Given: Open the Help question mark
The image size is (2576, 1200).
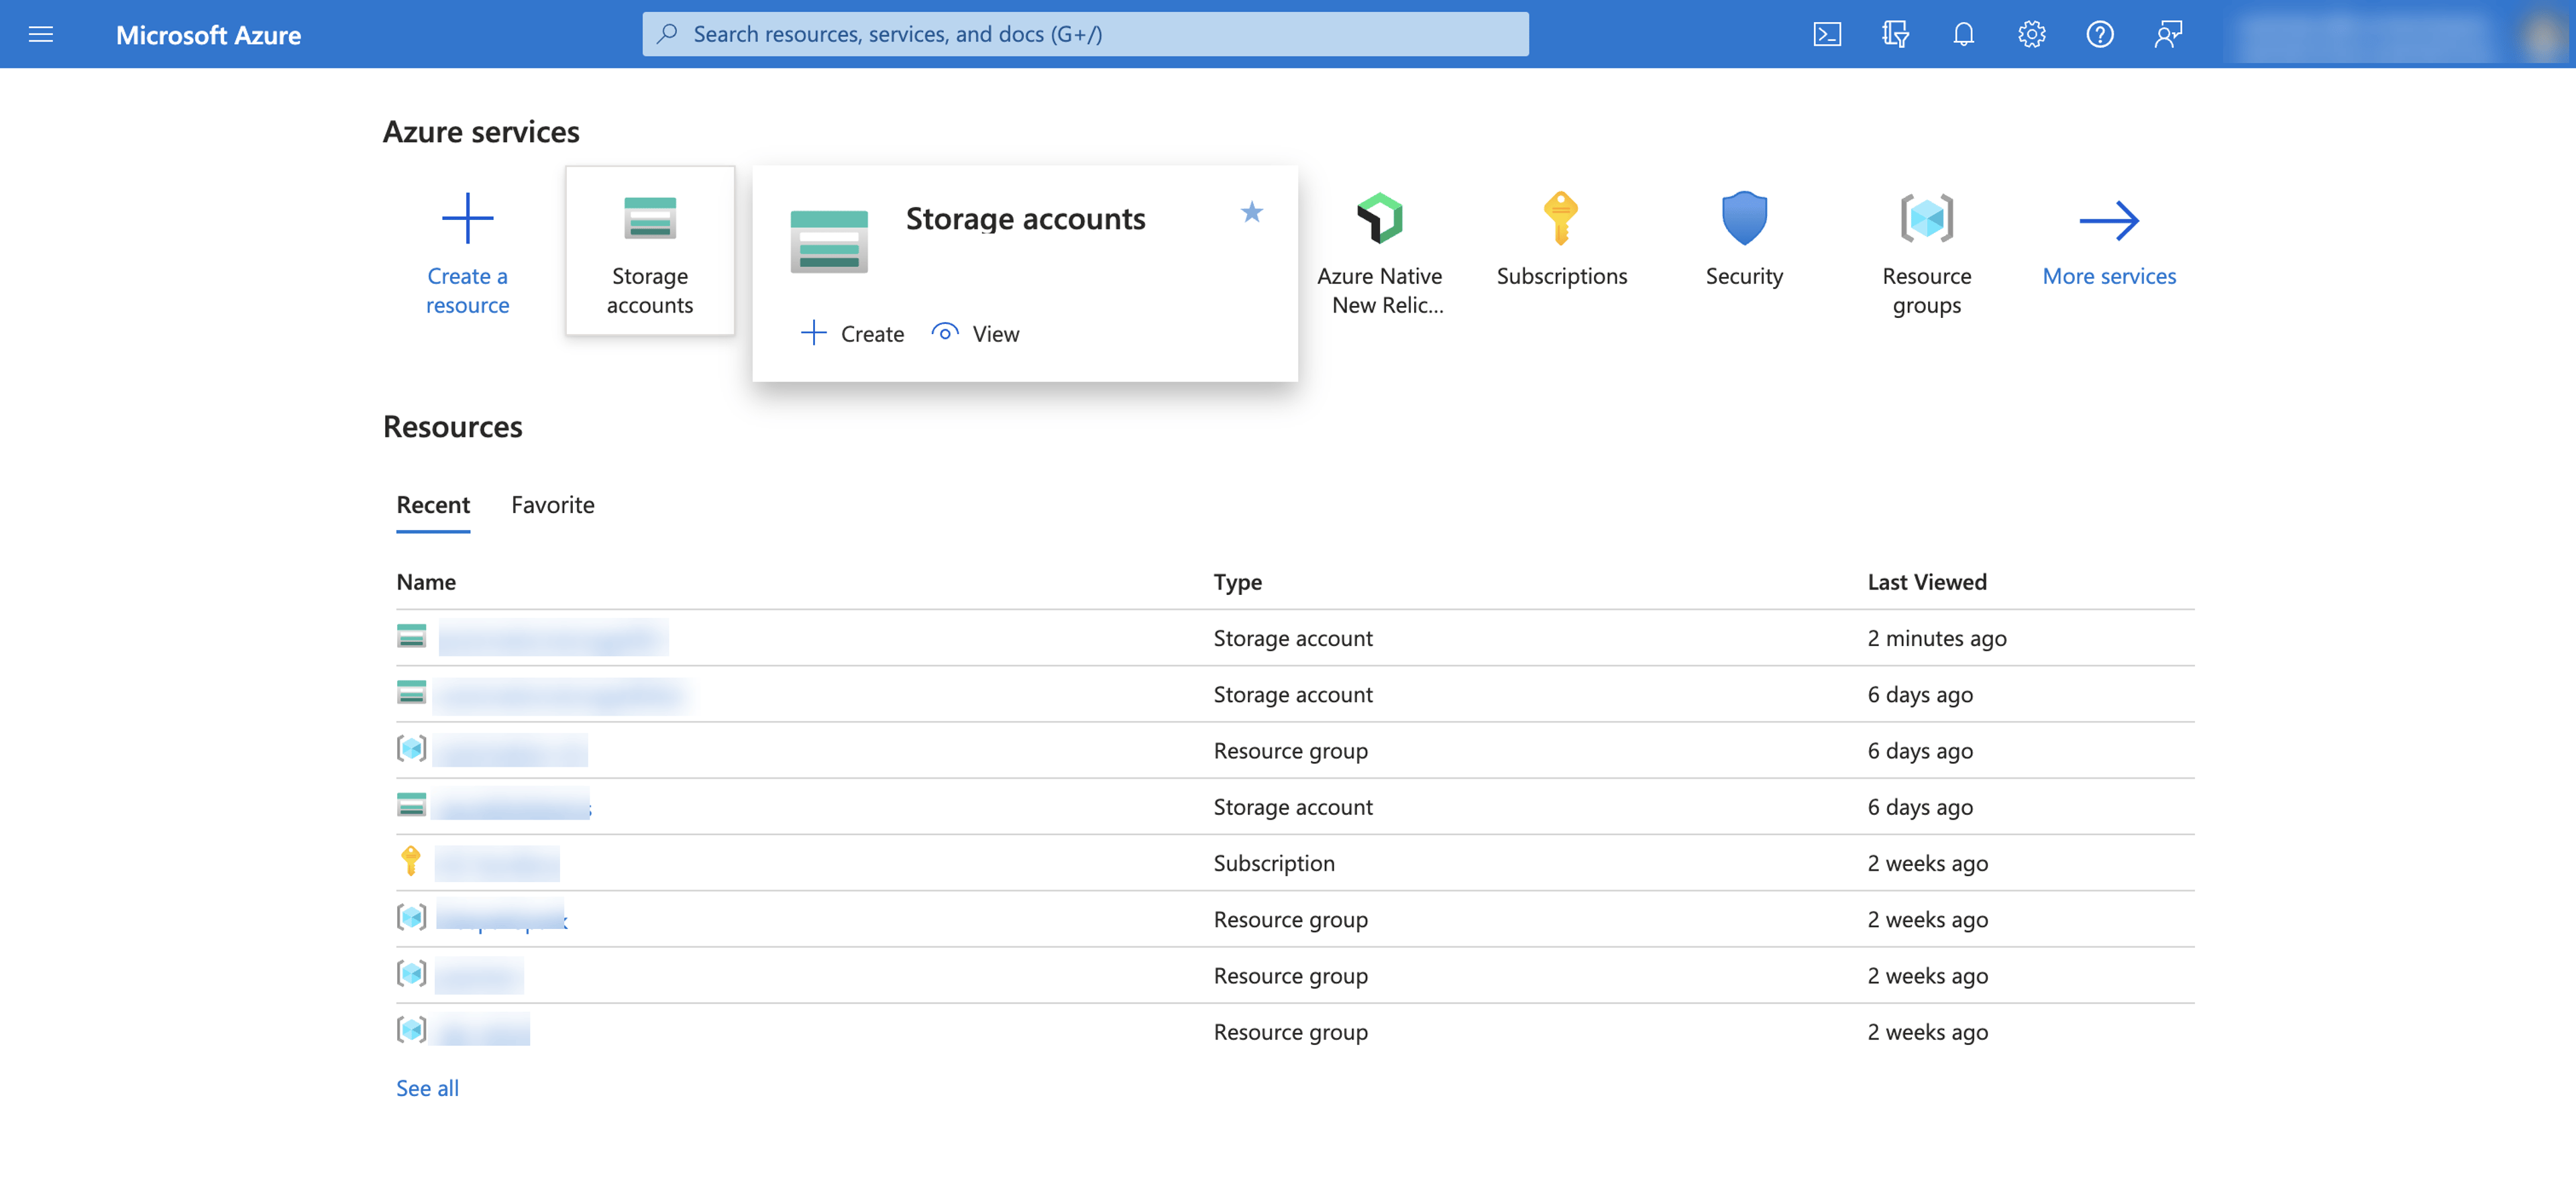Looking at the screenshot, I should (2099, 34).
